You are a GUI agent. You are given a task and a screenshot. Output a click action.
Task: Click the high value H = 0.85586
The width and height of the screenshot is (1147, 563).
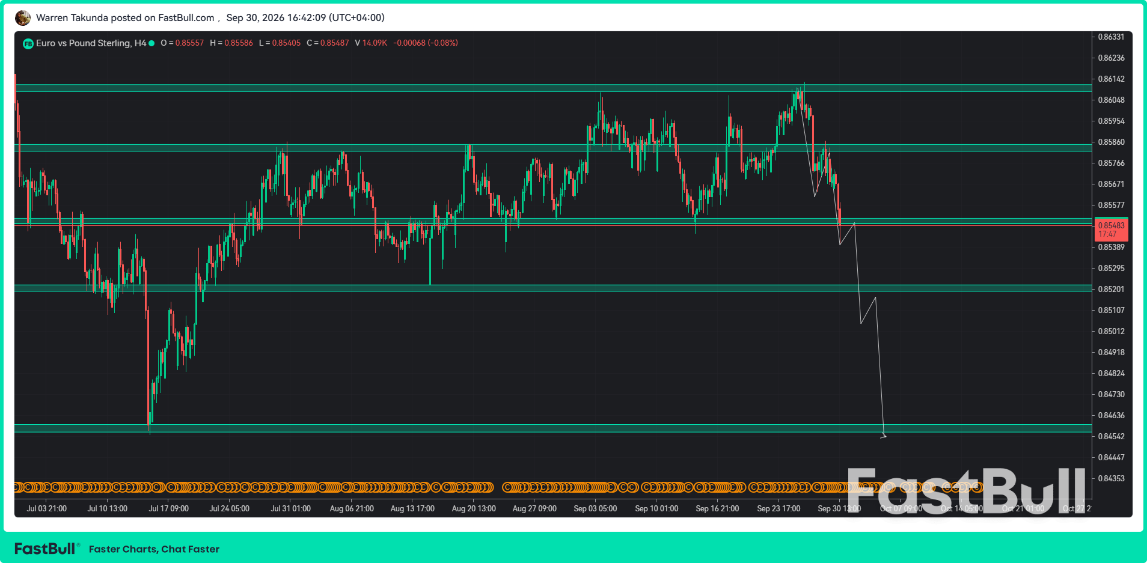click(231, 43)
